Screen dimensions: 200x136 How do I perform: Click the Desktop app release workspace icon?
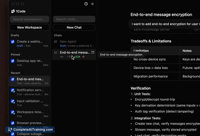click(13, 61)
